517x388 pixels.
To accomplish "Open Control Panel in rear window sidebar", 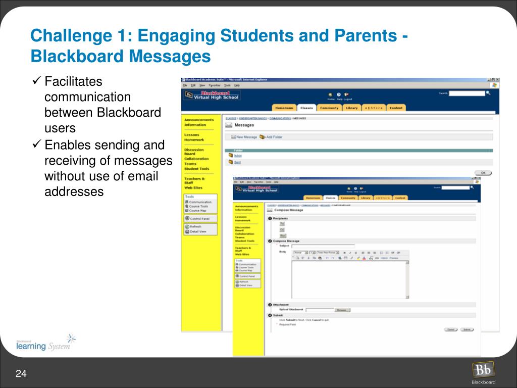I will [x=200, y=218].
